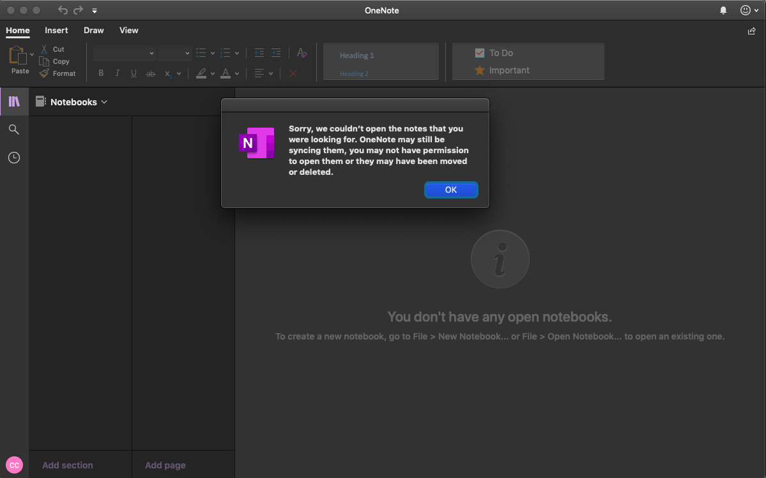Screen dimensions: 766x478
Task: Open the notifications bell
Action: click(723, 10)
